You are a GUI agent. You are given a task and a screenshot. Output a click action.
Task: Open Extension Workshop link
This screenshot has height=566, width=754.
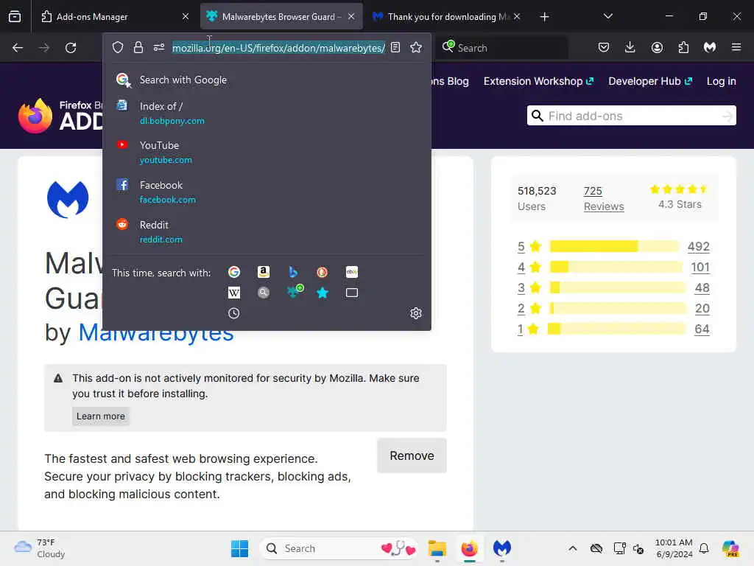click(538, 81)
